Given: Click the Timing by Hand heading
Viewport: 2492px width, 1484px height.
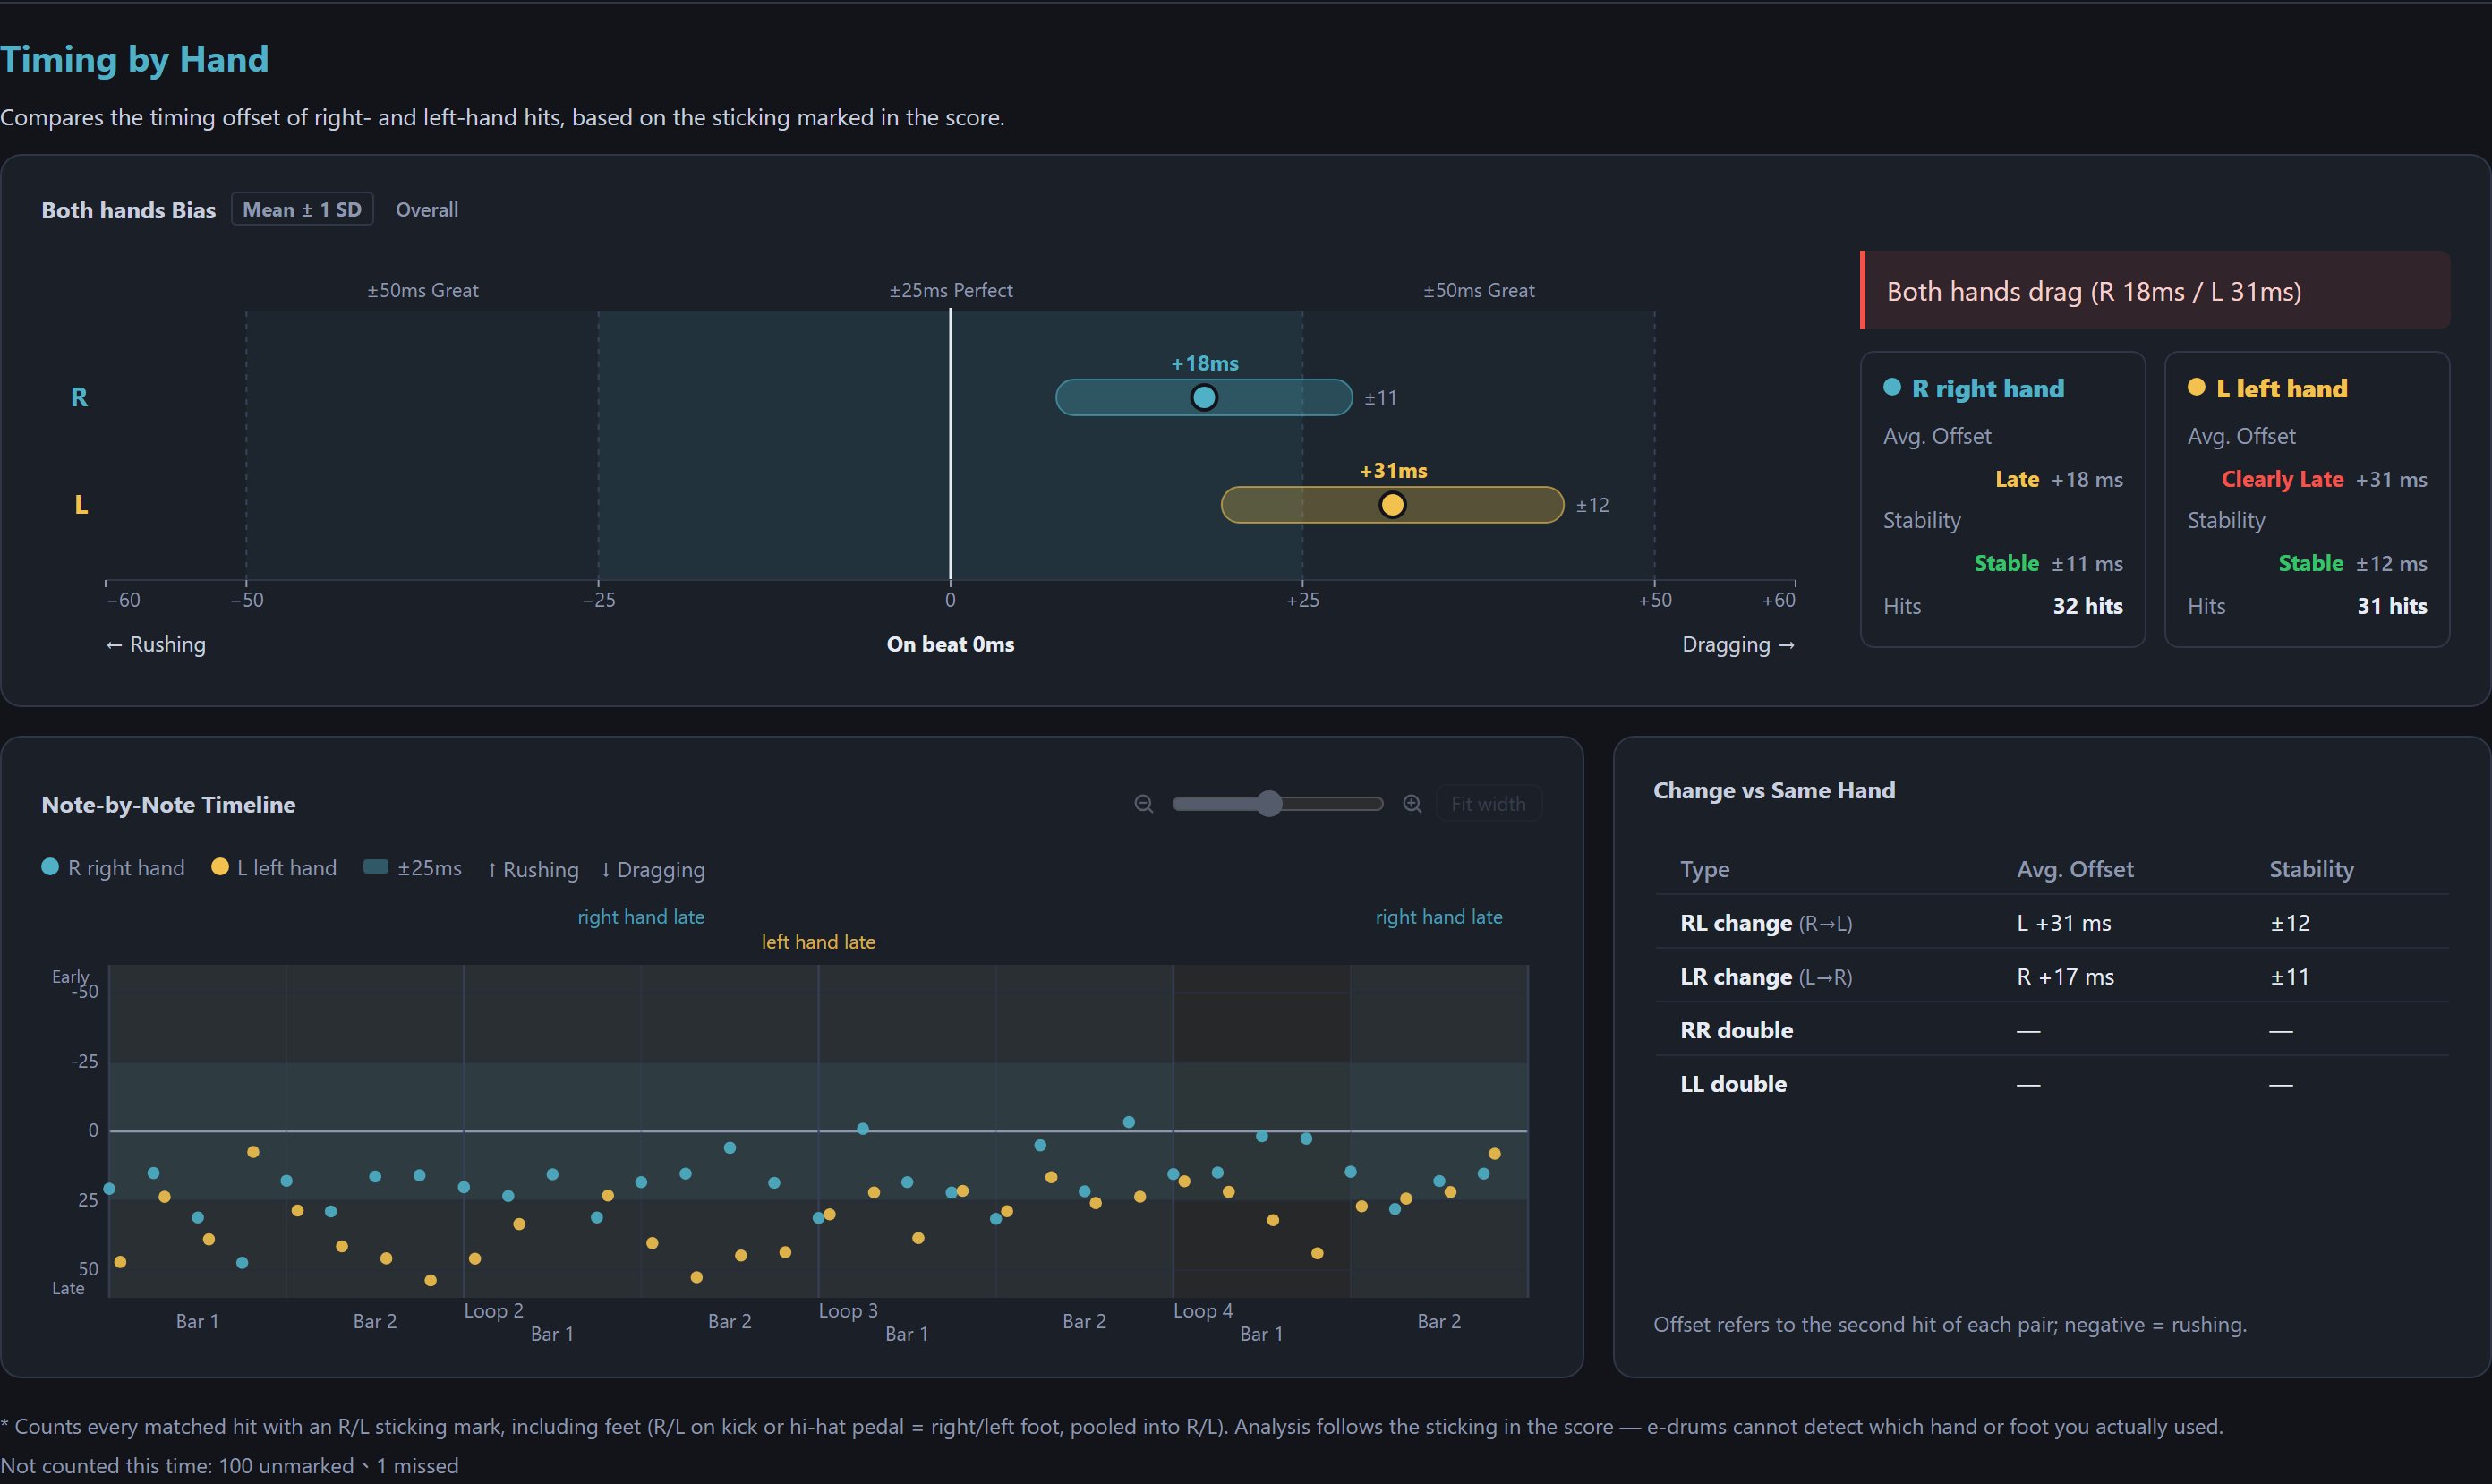Looking at the screenshot, I should 134,60.
